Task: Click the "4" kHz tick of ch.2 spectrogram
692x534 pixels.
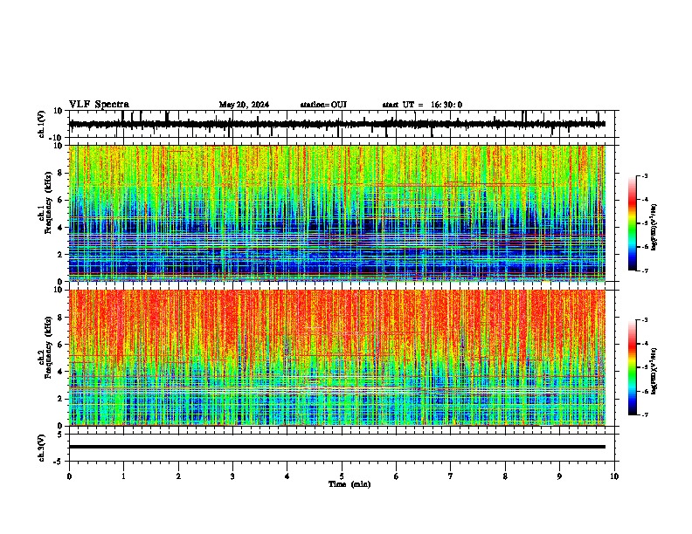Action: coord(60,372)
